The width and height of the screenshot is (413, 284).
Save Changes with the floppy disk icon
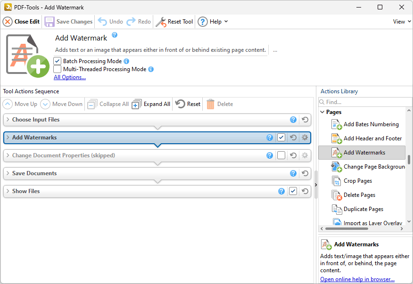[x=68, y=22]
